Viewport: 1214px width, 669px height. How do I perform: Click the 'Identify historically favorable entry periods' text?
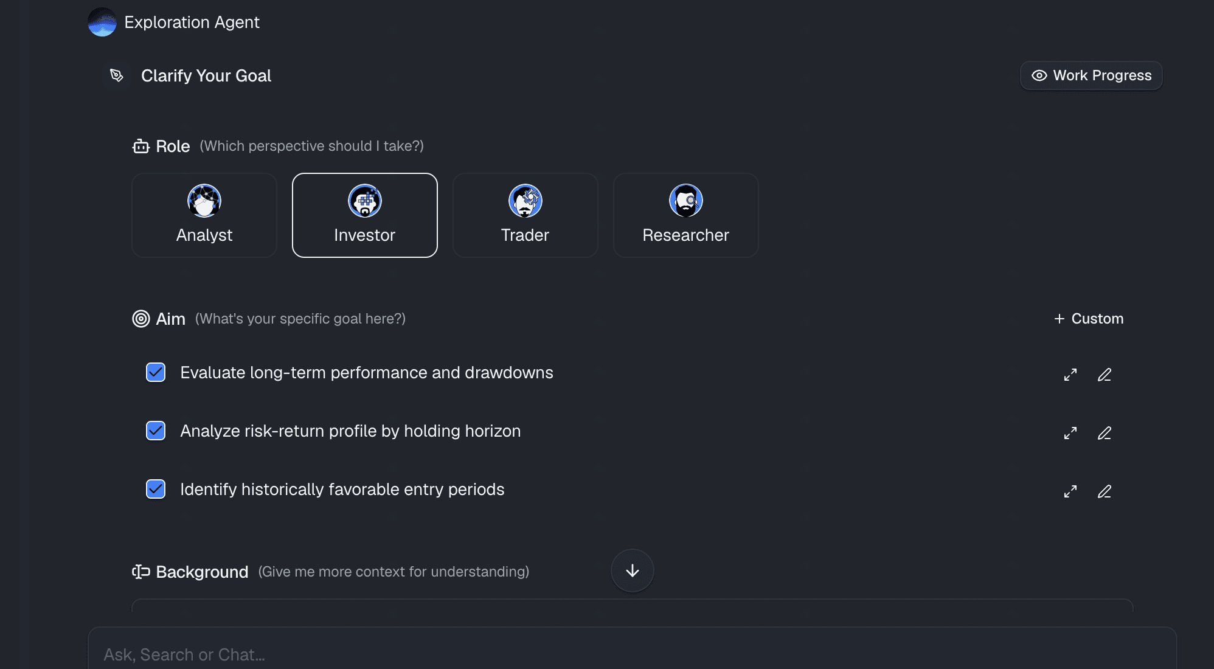[342, 489]
